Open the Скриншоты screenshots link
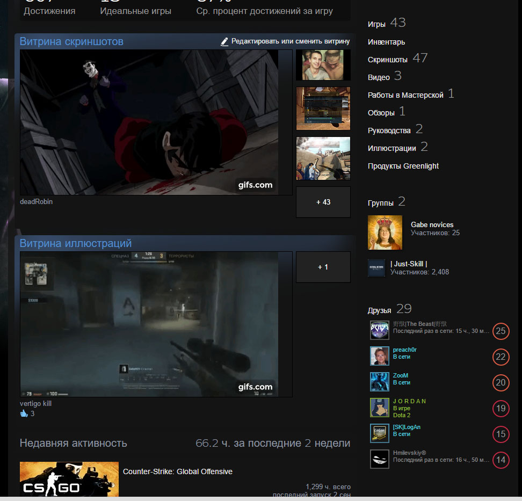The height and width of the screenshot is (501, 522). (x=388, y=60)
